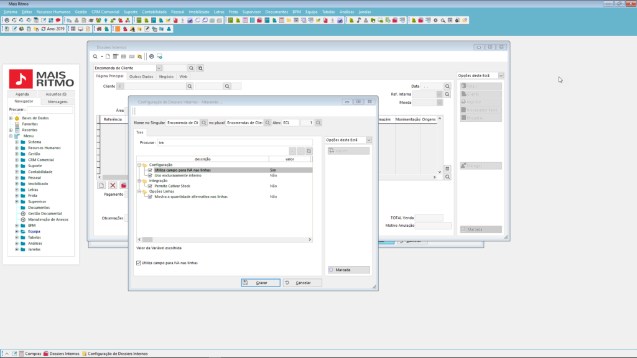Open the 'Opções deste Ecrã' dropdown in the configuration dialog
This screenshot has height=358, width=637.
tap(369, 140)
